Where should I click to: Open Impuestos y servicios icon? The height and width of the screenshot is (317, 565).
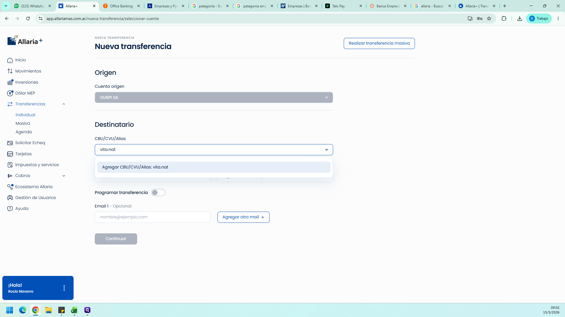click(x=10, y=165)
